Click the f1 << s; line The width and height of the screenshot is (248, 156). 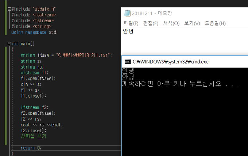point(30,90)
